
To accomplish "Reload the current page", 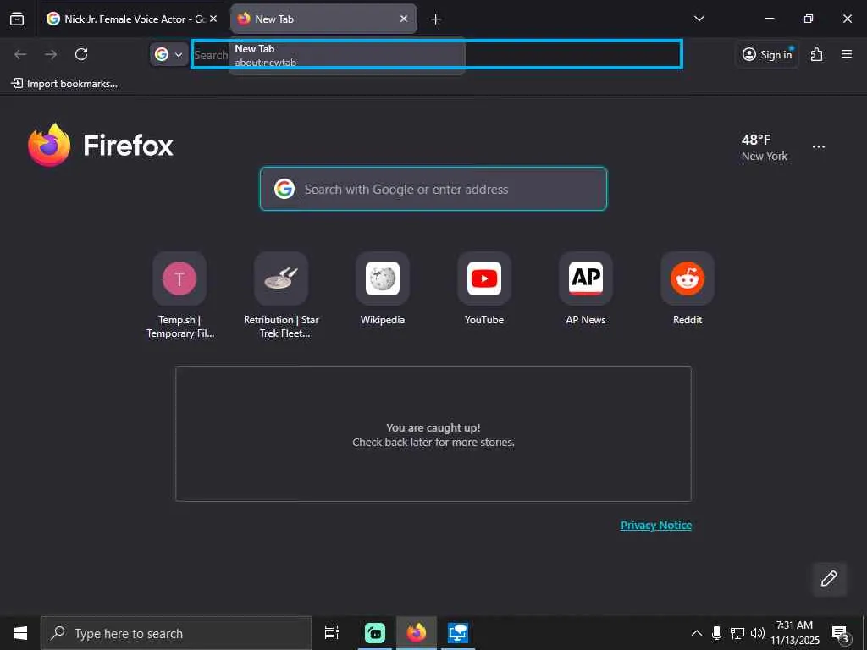I will pos(81,54).
